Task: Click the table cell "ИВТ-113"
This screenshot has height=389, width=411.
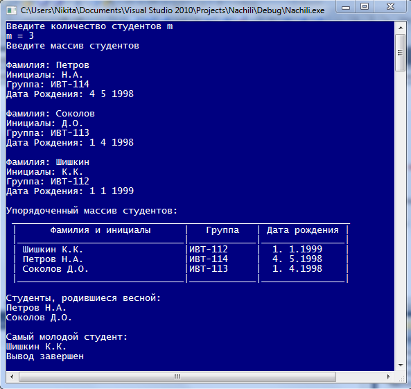Action: (x=209, y=268)
